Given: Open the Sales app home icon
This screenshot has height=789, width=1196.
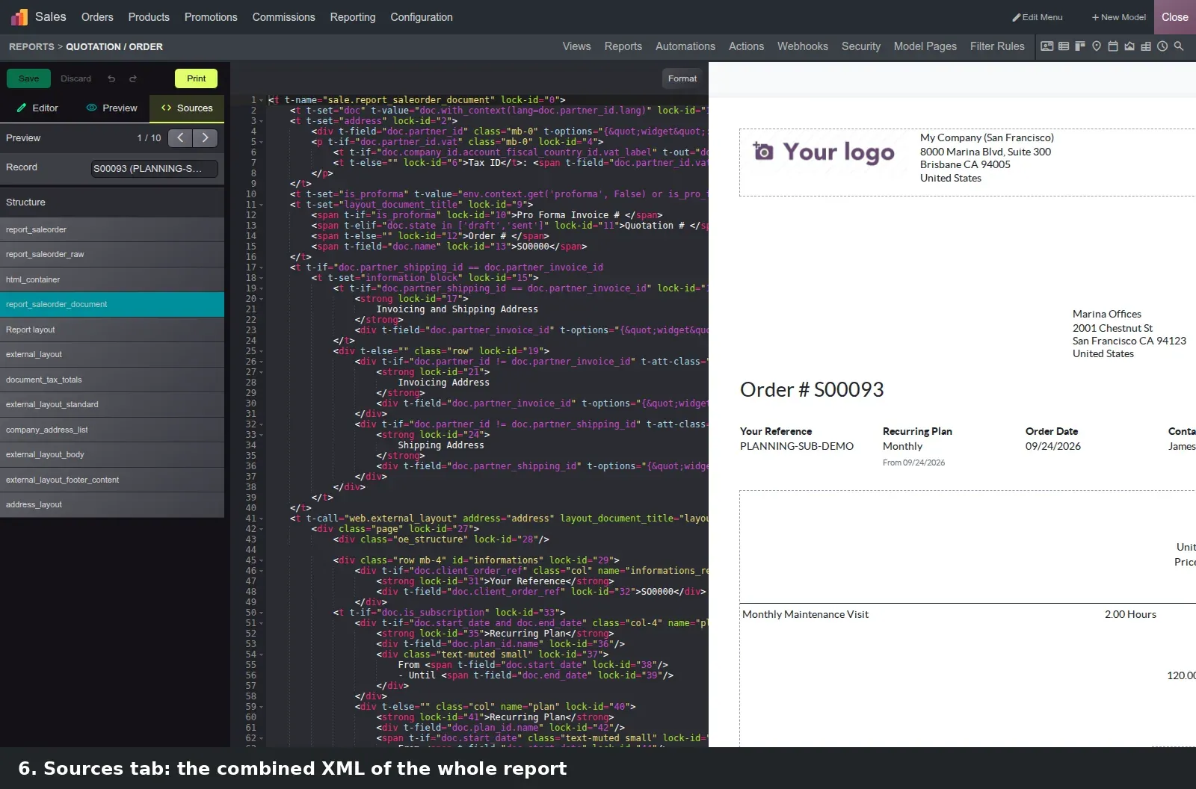Looking at the screenshot, I should click(x=19, y=16).
